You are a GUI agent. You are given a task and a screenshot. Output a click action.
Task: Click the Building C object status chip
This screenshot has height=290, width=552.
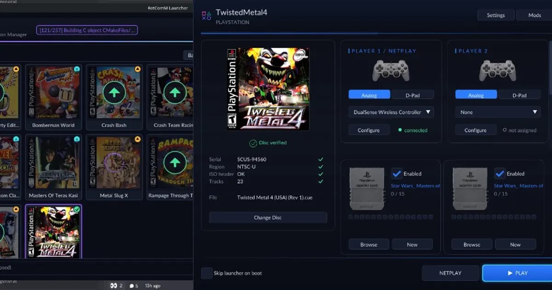pyautogui.click(x=87, y=30)
